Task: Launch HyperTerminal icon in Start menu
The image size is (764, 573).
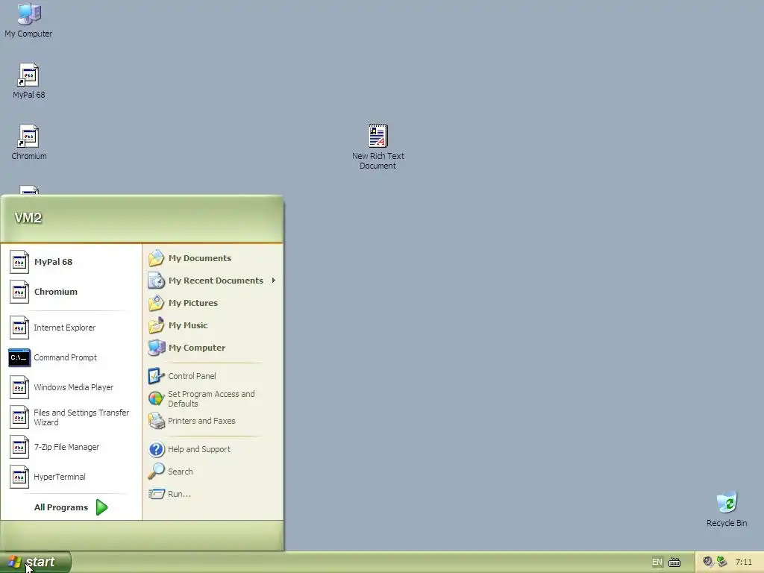Action: tap(19, 477)
